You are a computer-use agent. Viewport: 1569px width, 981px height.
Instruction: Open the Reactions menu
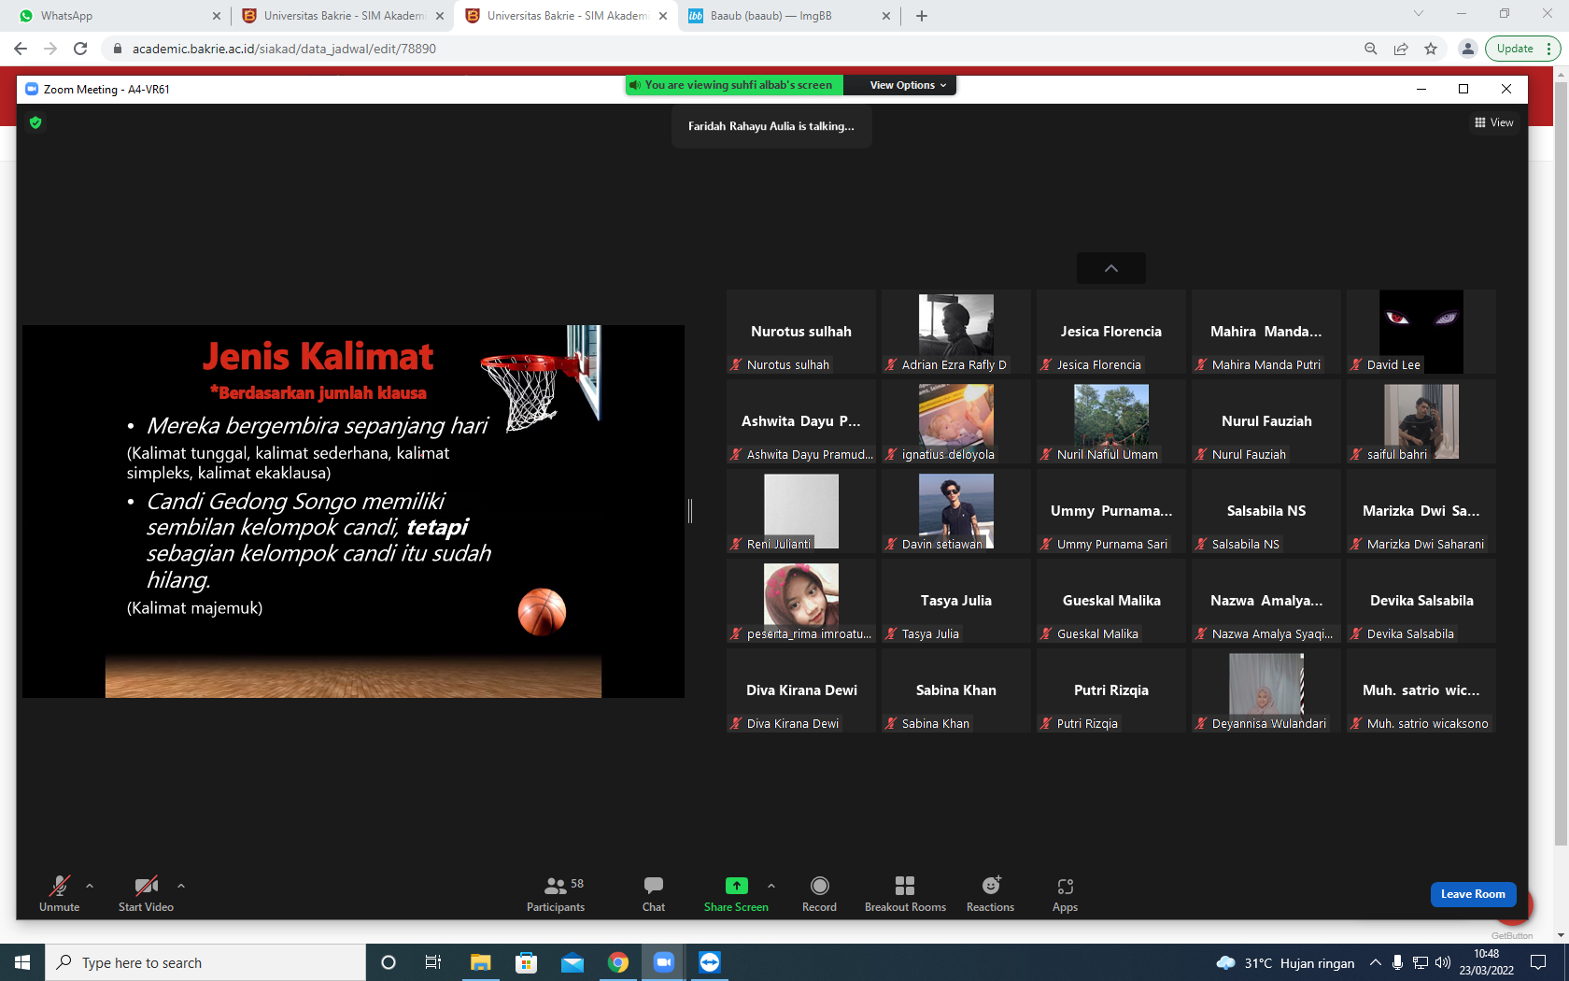(x=991, y=893)
